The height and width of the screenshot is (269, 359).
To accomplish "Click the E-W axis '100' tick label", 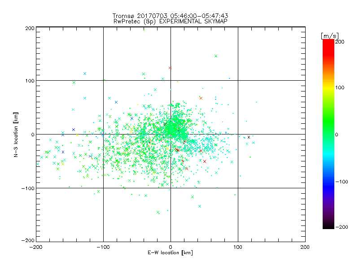I will point(238,247).
